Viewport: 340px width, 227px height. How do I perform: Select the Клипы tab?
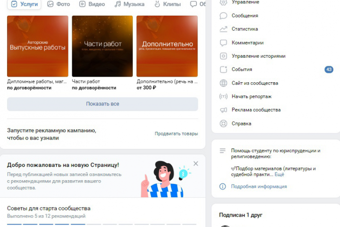(167, 4)
